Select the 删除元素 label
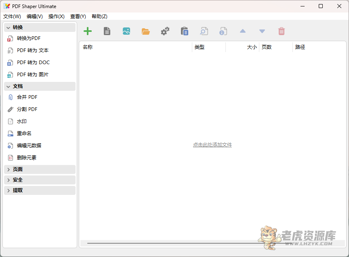349x257 pixels. pyautogui.click(x=27, y=158)
